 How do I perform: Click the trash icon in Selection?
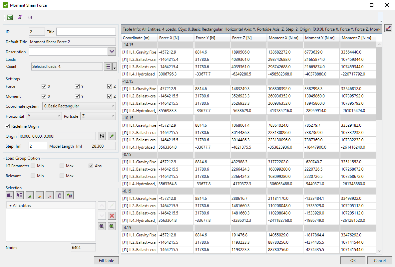[60, 196]
